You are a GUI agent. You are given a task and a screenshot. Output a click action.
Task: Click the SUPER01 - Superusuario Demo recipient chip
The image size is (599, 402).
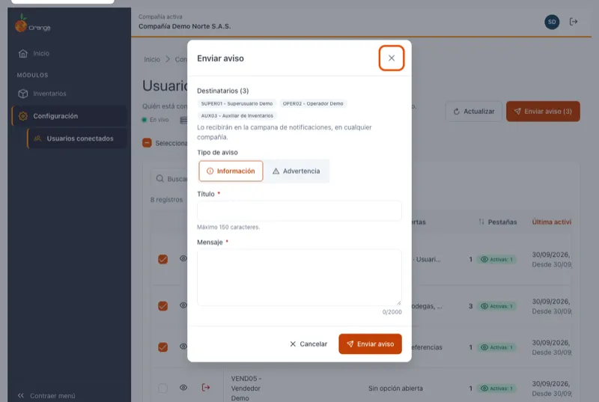[237, 103]
